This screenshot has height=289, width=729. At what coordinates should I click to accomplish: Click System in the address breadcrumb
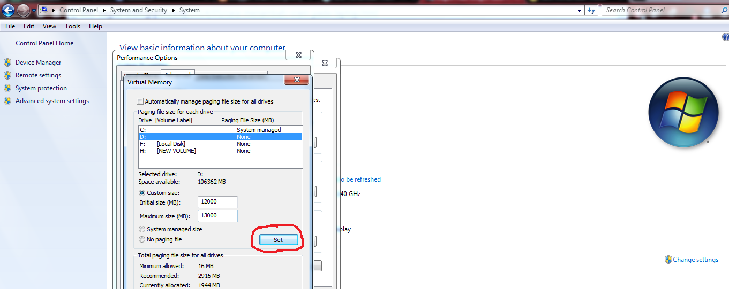click(190, 10)
